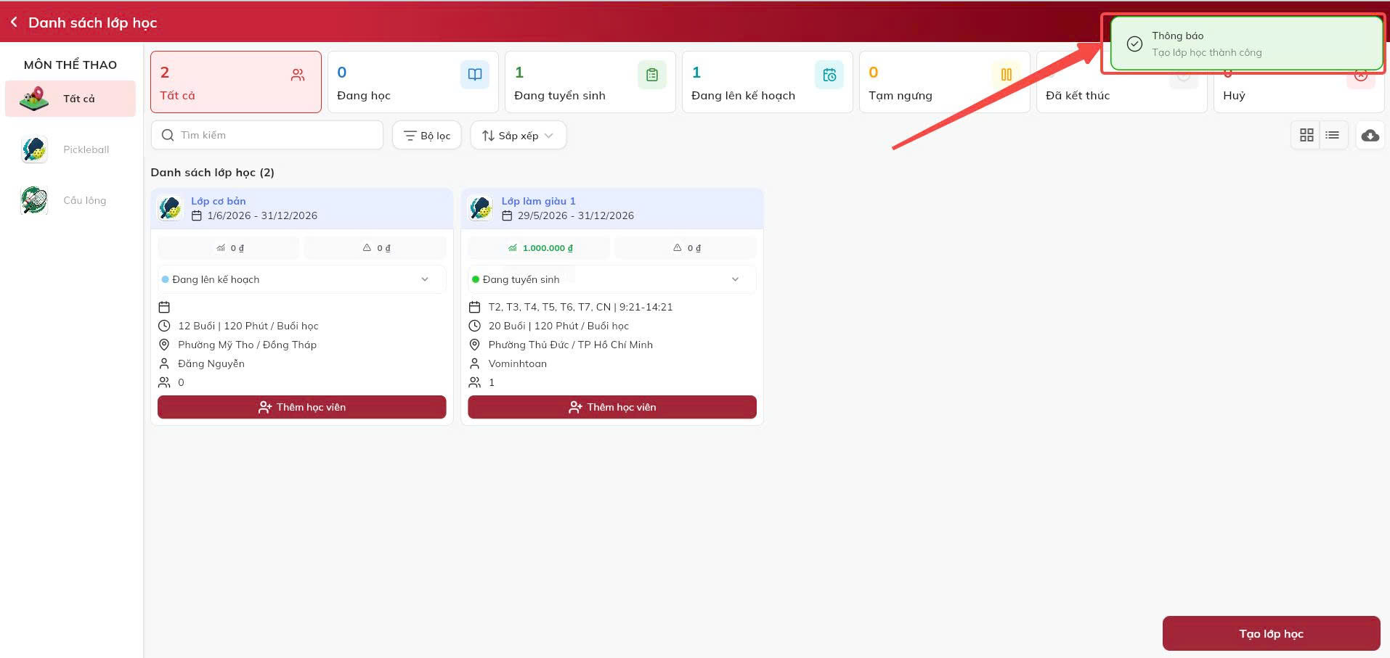Click the pause icon in Tạm ngưng card
1390x658 pixels.
pos(1007,75)
